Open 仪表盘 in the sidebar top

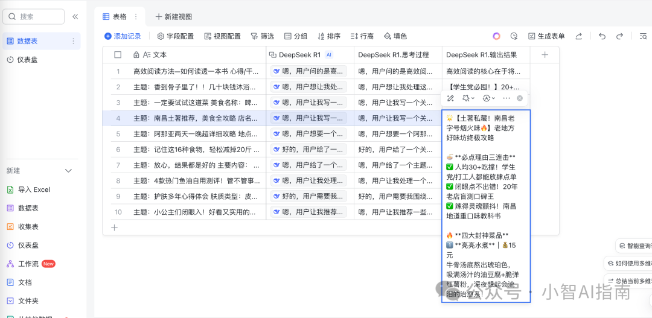point(27,60)
